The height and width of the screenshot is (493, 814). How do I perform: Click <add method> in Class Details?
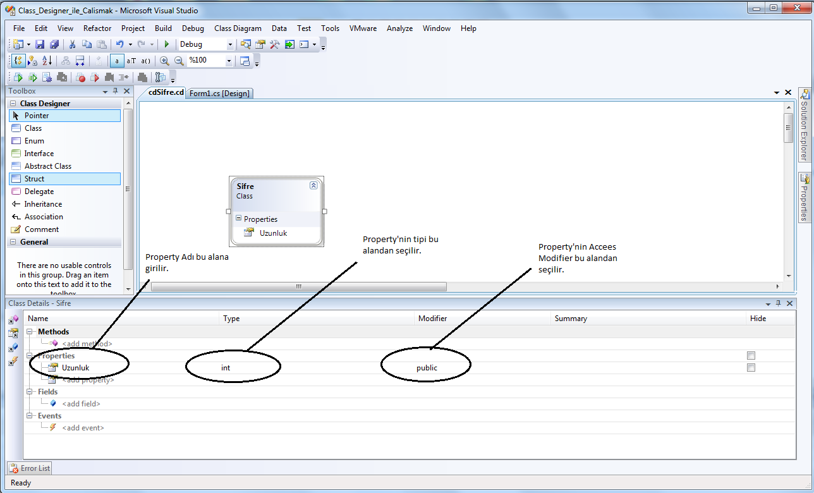[x=87, y=344]
